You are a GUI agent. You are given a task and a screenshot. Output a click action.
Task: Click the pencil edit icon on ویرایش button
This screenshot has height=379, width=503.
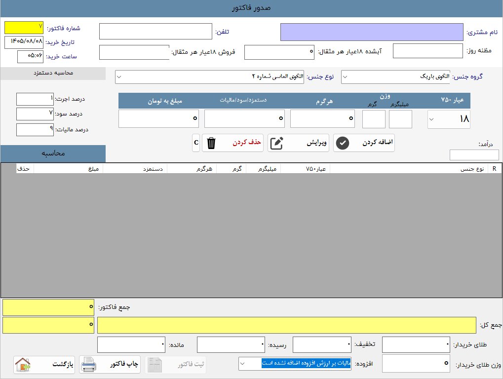(x=276, y=143)
